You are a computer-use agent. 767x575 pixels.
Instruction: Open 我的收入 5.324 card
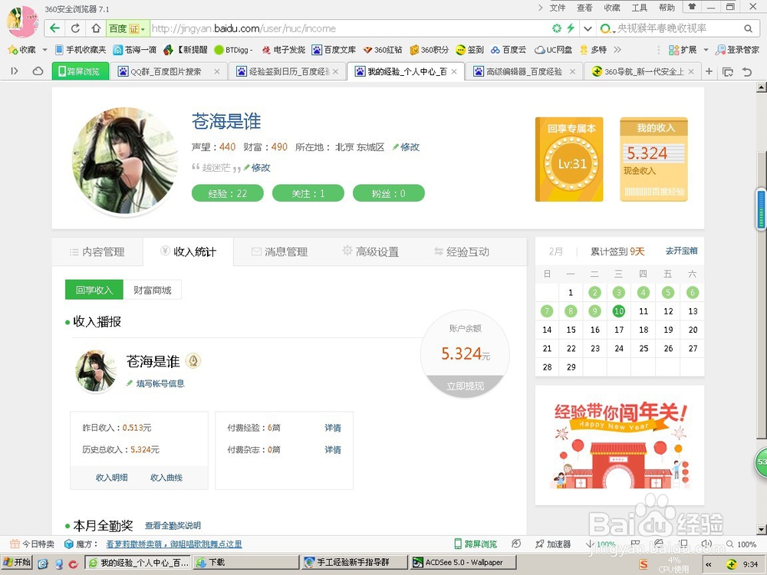(654, 159)
